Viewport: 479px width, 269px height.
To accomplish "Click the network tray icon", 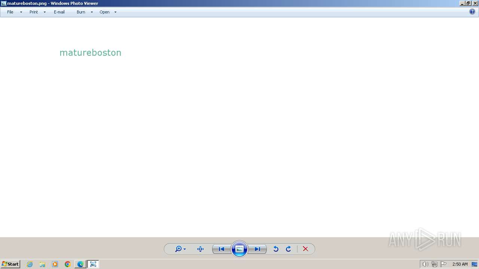I will pos(434,264).
